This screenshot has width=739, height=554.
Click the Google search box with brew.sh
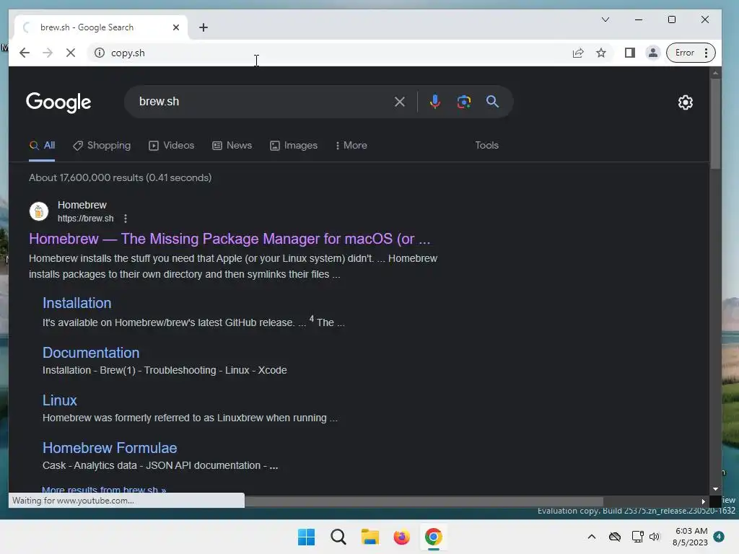[264, 101]
